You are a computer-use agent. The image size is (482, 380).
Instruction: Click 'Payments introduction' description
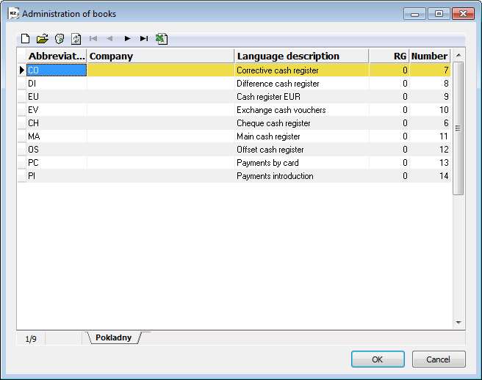tap(275, 176)
